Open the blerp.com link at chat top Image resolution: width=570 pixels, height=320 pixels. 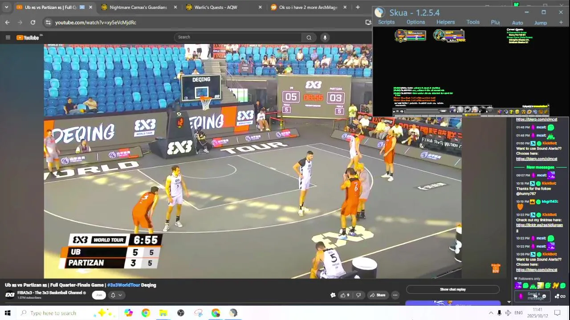tap(537, 120)
